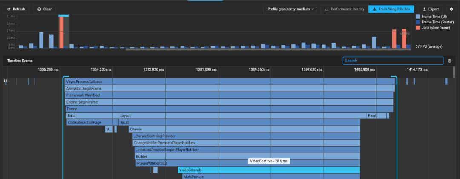Image resolution: width=460 pixels, height=179 pixels.
Task: Click the Jank (slow frame) legend swatch
Action: pyautogui.click(x=417, y=28)
